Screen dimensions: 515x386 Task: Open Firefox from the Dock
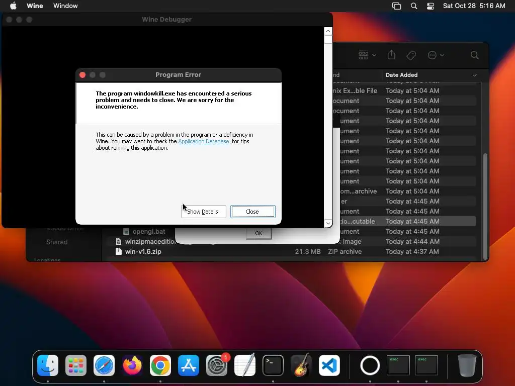132,365
